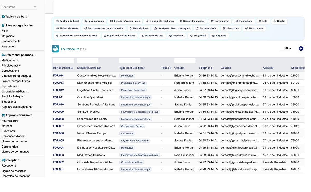
Task: Open Magasins in the sidebar
Action: [x=8, y=36]
